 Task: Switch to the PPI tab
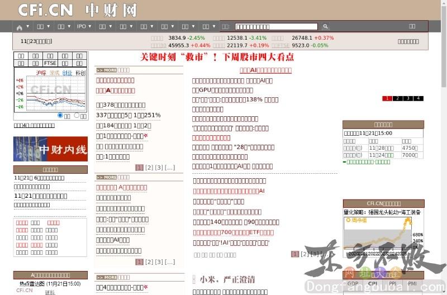point(393,284)
